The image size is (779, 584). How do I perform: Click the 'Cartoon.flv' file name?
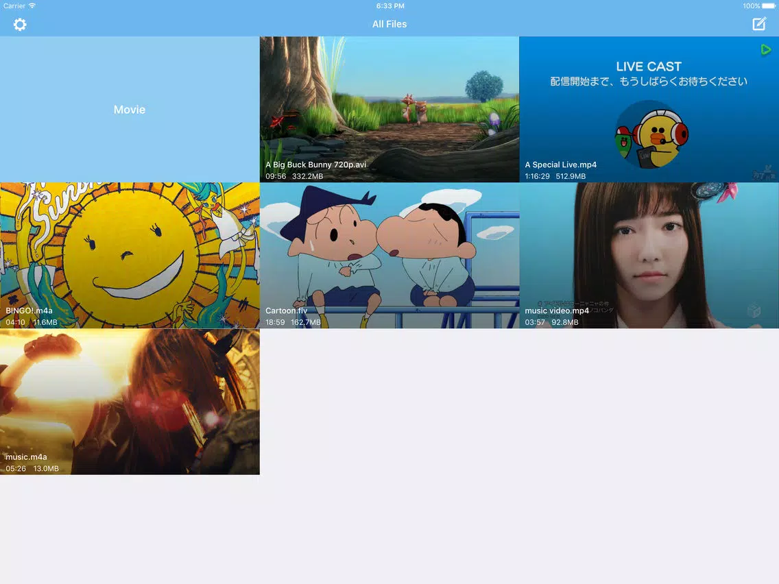pos(286,311)
